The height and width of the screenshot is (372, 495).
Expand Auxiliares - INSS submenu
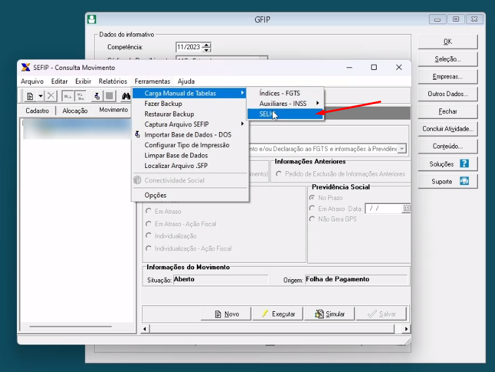tap(285, 103)
